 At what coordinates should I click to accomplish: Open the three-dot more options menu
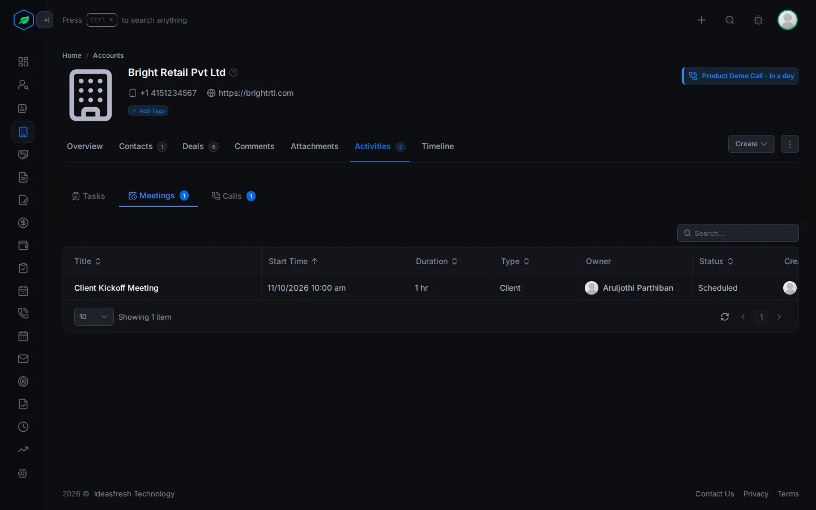tap(790, 144)
